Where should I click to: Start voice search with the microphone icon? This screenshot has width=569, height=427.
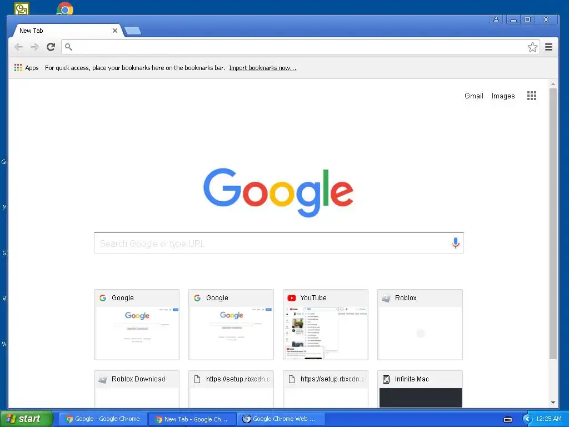click(456, 243)
